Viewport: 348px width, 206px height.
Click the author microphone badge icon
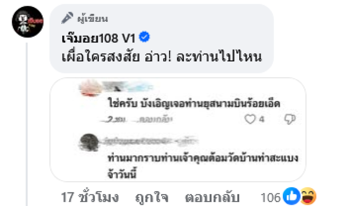point(67,18)
